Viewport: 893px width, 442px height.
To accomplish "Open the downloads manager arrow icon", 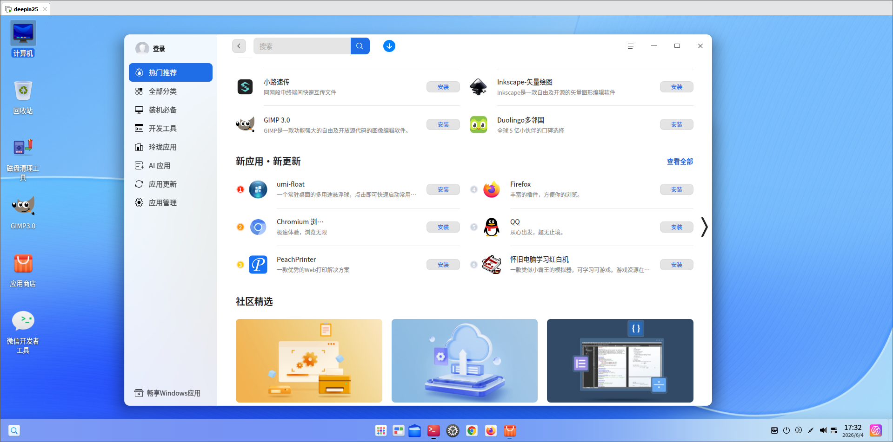I will 389,46.
